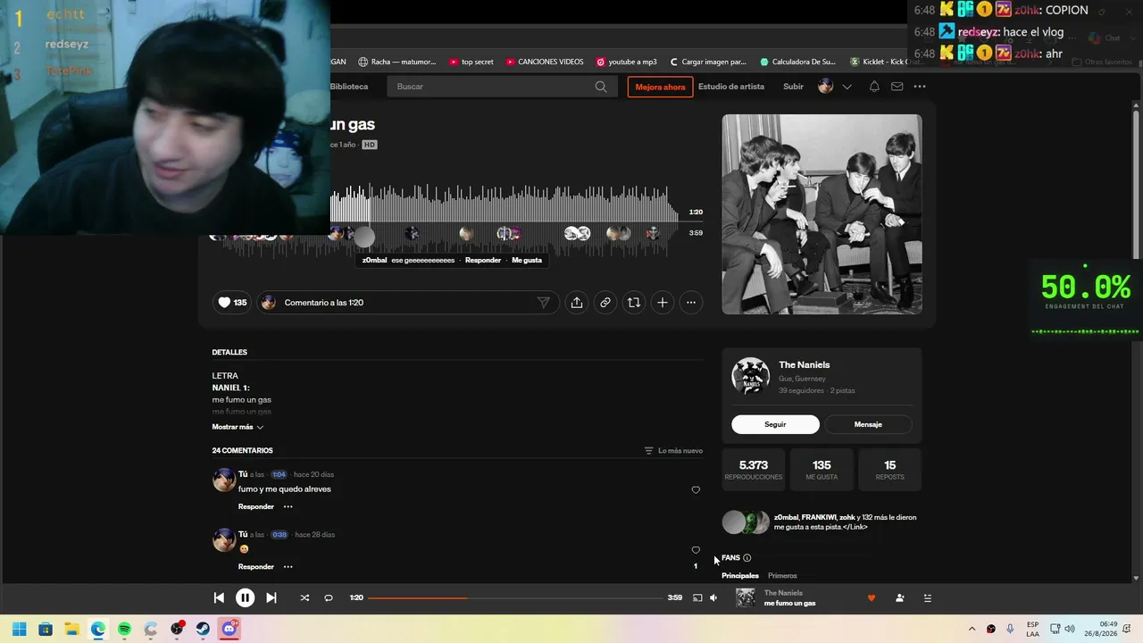Image resolution: width=1143 pixels, height=643 pixels.
Task: Toggle repeat in the player bar
Action: [329, 598]
